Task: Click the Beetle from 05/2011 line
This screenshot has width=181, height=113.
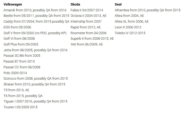Action: (x=36, y=16)
